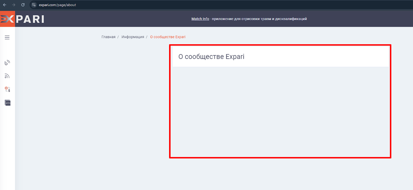Viewport: 413px width, 190px height.
Task: Open the hamburger menu in the sidebar
Action: [x=7, y=37]
